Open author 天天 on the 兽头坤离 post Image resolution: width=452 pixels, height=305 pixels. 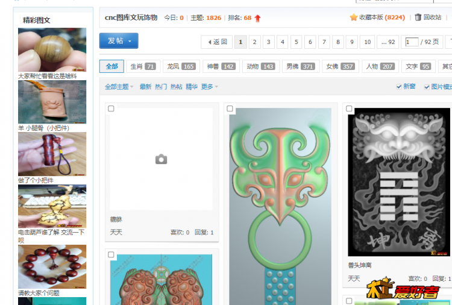click(354, 278)
